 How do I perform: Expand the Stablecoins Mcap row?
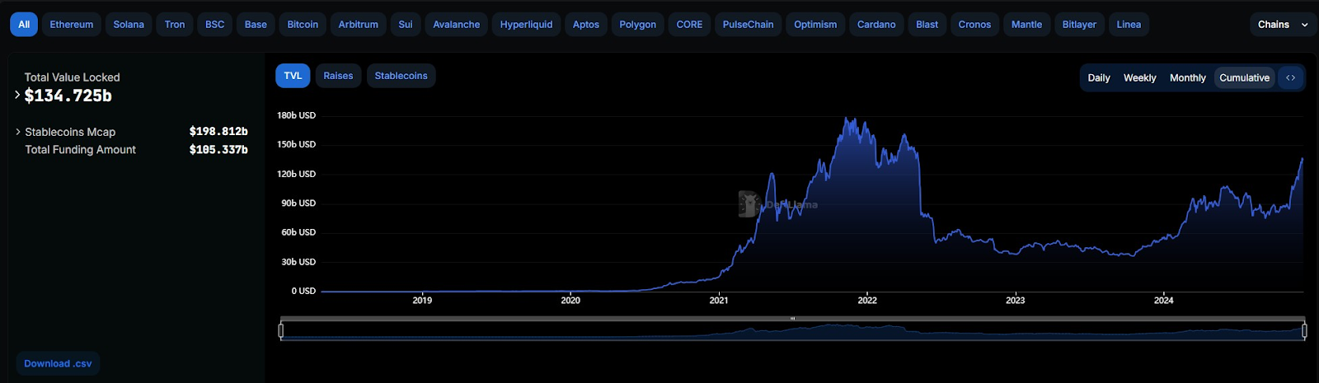point(18,132)
